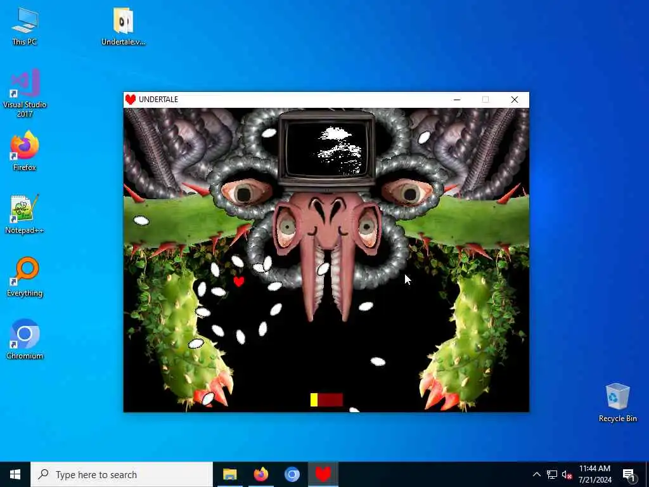Click the UNDERTALE window title text
649x487 pixels.
[x=158, y=100]
